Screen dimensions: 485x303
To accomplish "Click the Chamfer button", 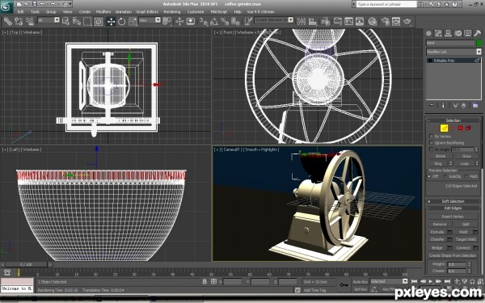I will pos(437,239).
